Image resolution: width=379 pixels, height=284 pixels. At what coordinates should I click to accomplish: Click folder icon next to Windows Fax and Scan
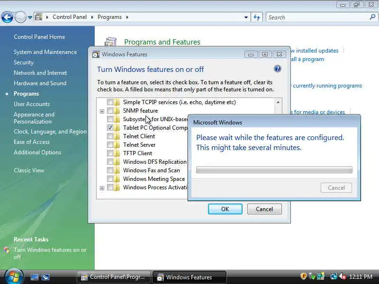(x=117, y=170)
